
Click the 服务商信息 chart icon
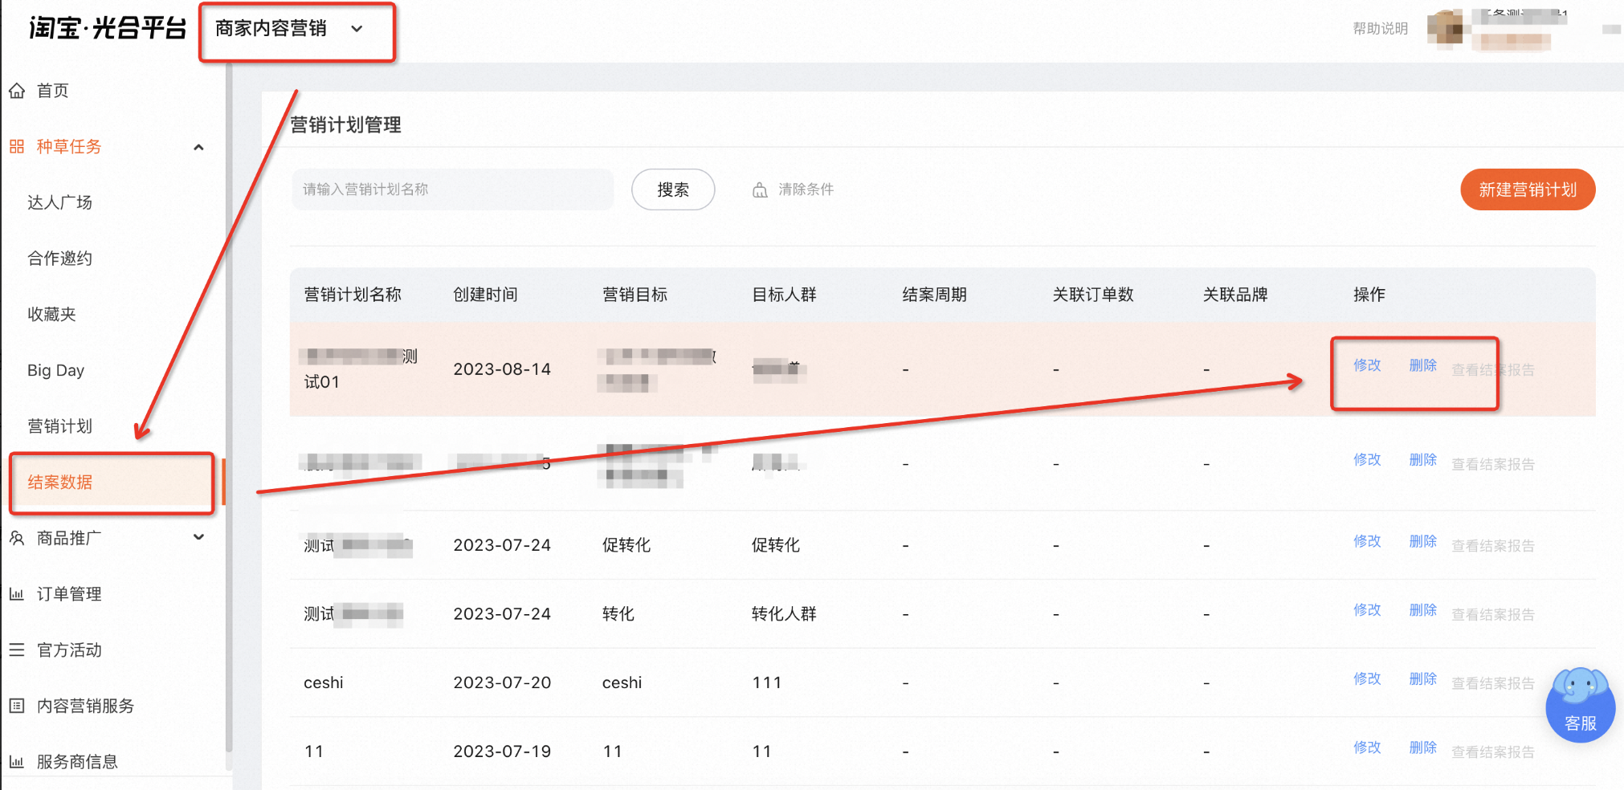(17, 761)
